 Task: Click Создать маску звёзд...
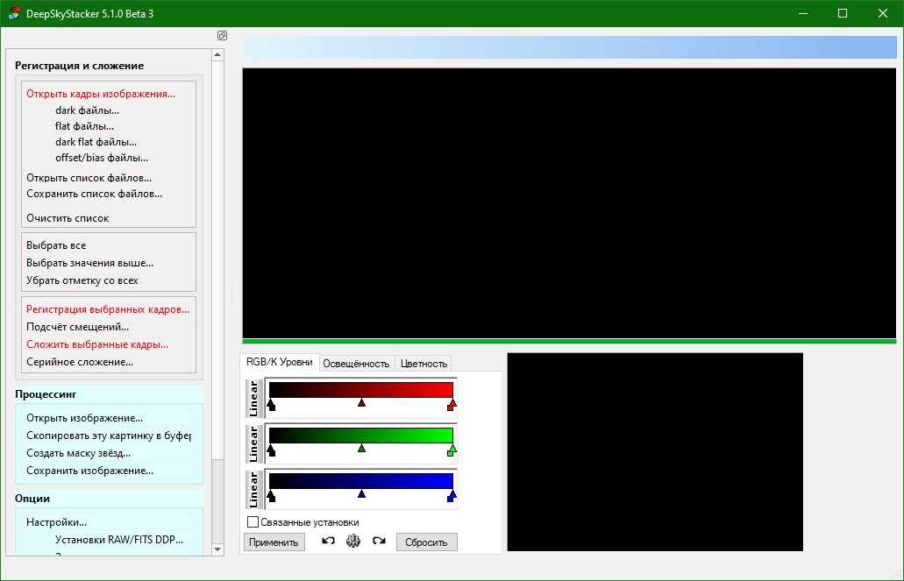coord(78,453)
